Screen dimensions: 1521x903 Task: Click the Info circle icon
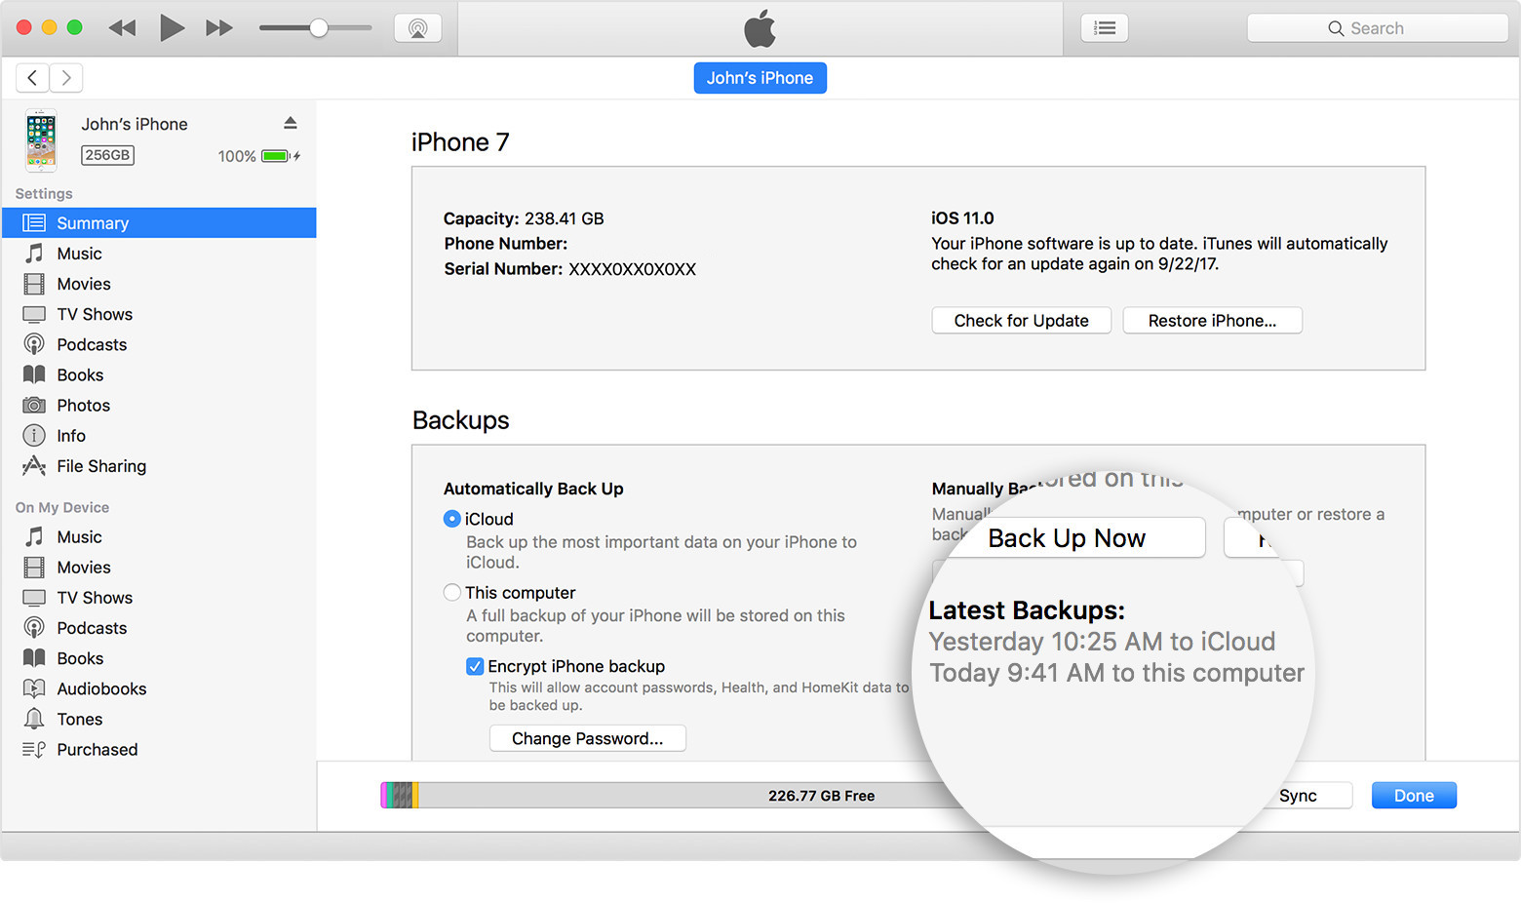point(34,435)
